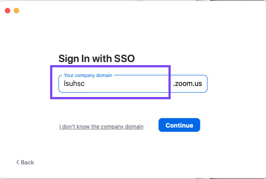Click the left chevron beside Back

pos(18,162)
